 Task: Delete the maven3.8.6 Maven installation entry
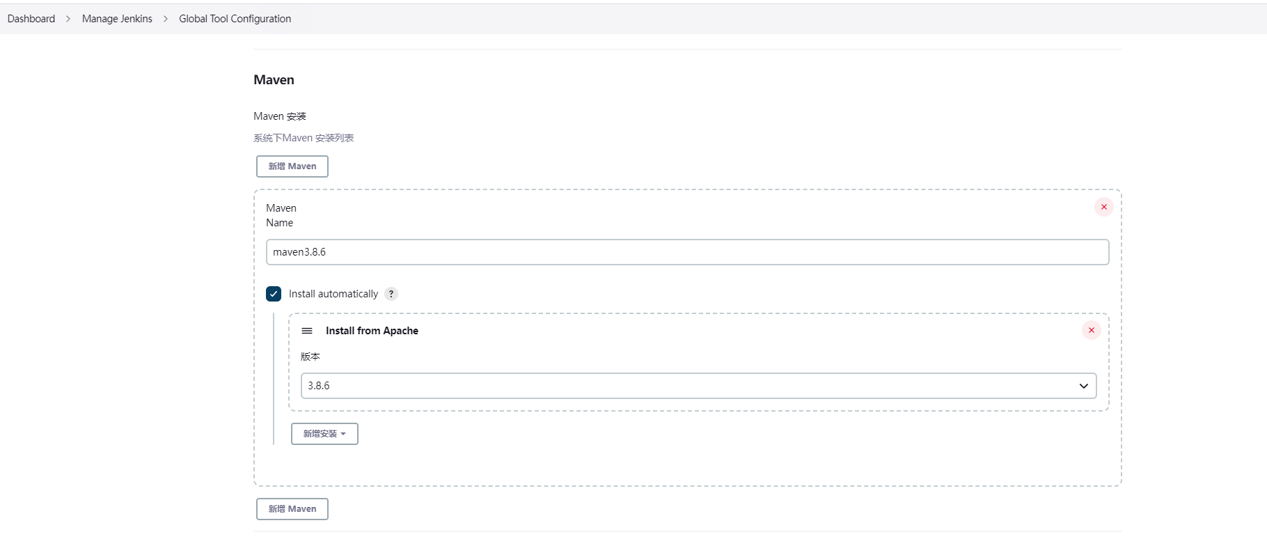1103,207
